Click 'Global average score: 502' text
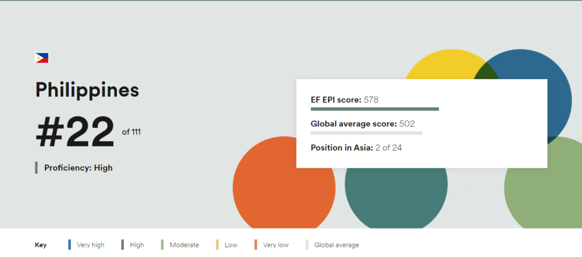This screenshot has height=257, width=582. coord(363,124)
